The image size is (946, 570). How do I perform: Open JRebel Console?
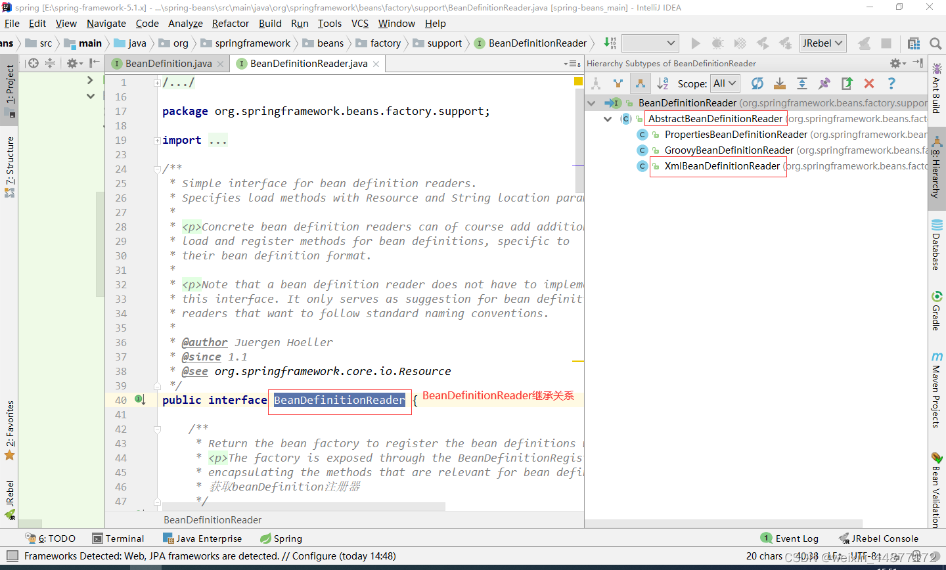(x=878, y=538)
